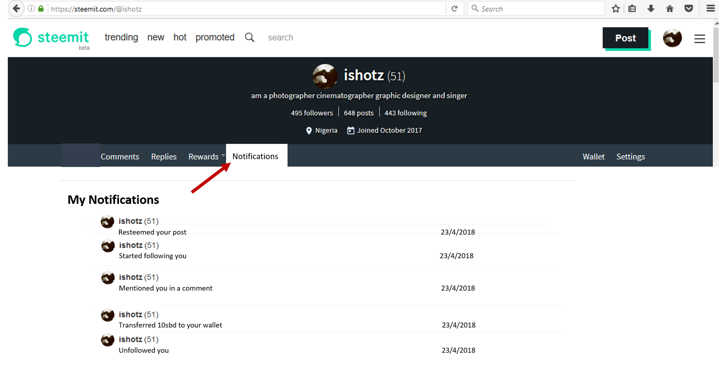Click the green padlock security icon
The width and height of the screenshot is (719, 379).
click(x=41, y=9)
